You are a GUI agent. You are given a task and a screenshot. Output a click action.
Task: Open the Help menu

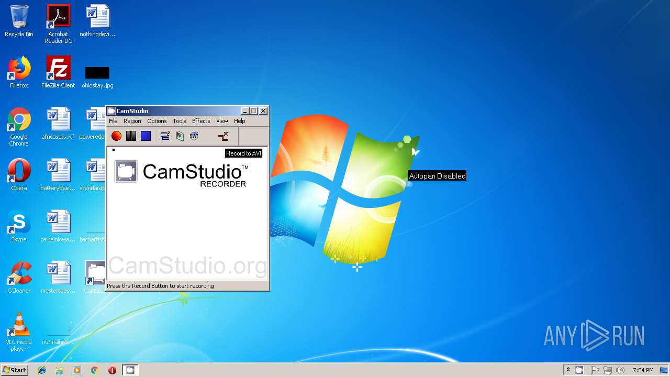pos(239,121)
